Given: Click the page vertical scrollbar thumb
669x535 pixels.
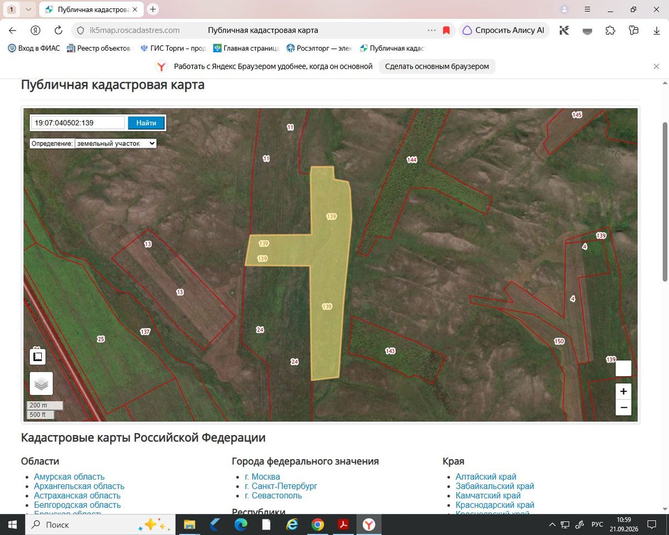Looking at the screenshot, I should pos(664,201).
